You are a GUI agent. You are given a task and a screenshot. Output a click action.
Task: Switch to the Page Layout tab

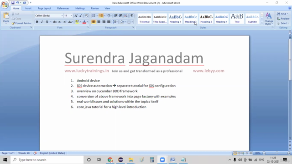coord(44,8)
